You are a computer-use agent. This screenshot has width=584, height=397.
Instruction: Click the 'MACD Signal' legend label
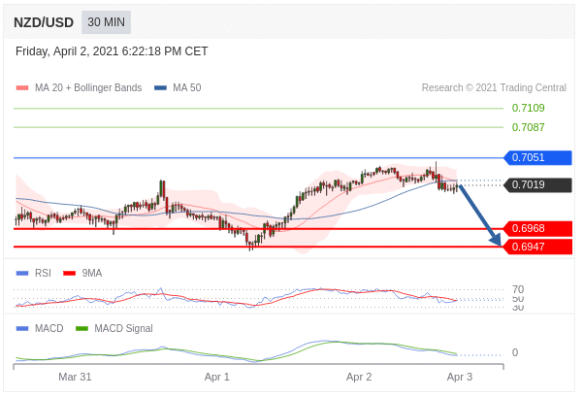(123, 328)
